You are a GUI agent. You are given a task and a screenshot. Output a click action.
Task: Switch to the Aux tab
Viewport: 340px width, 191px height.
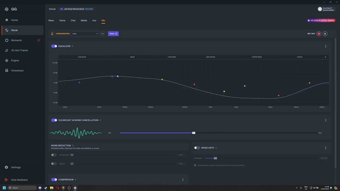[94, 20]
